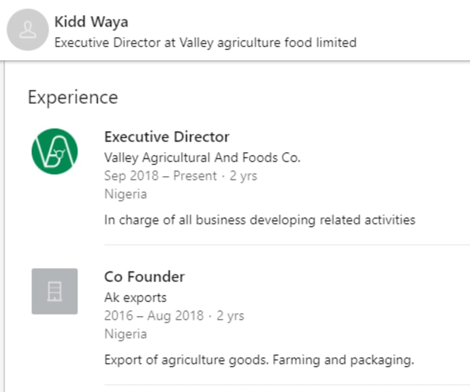Viewport: 470px width, 392px height.
Task: Click the Sep 2018 – Present date
Action: tap(161, 175)
